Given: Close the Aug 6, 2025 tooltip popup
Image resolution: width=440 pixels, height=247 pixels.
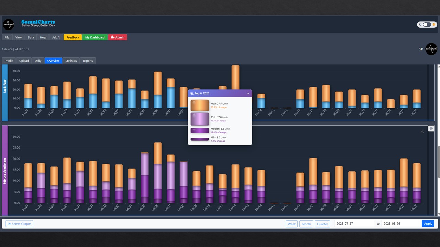Looking at the screenshot, I should click(x=248, y=93).
